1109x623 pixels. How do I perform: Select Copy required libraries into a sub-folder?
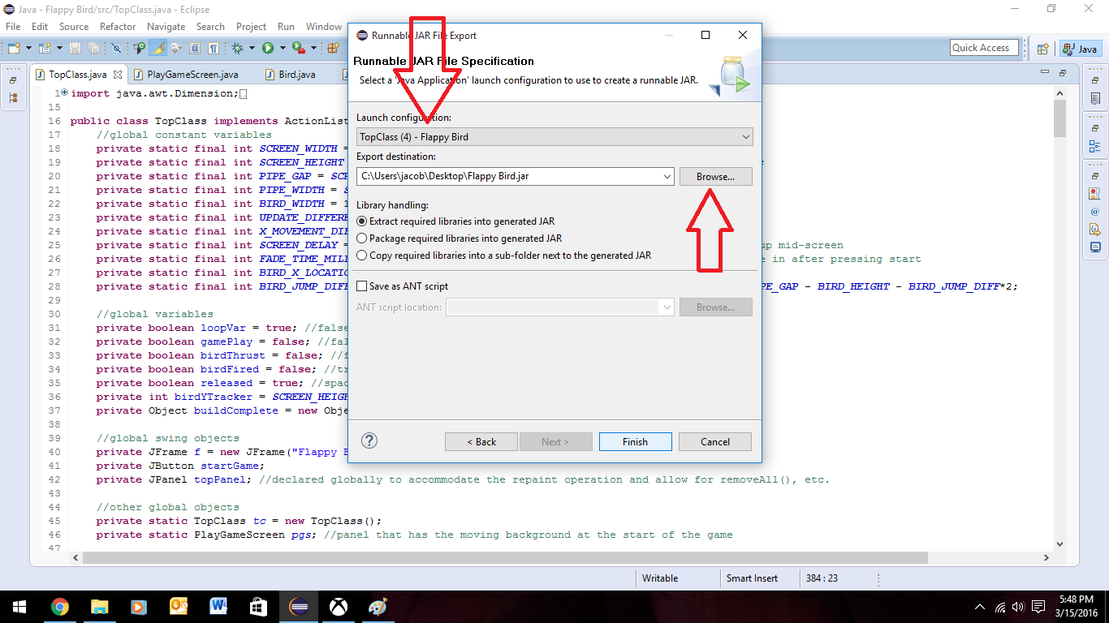[362, 254]
